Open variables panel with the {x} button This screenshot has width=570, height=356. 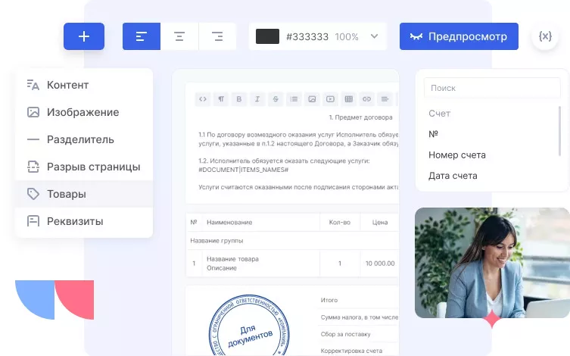click(x=545, y=36)
